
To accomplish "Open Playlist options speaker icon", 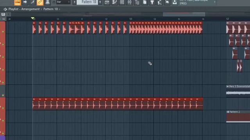I will [x=5, y=9].
